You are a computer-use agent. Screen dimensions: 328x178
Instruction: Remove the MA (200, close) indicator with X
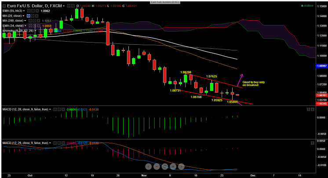(x=38, y=21)
